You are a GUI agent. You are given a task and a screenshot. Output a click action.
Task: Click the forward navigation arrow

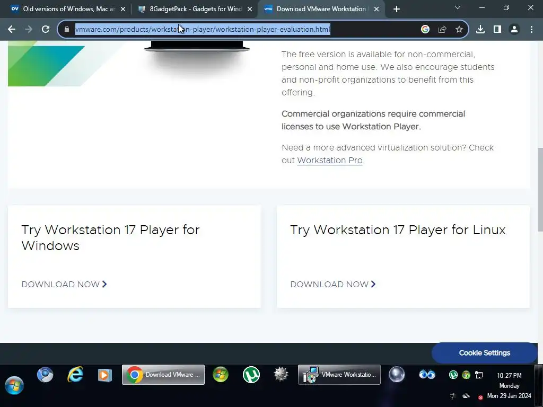[x=29, y=30]
